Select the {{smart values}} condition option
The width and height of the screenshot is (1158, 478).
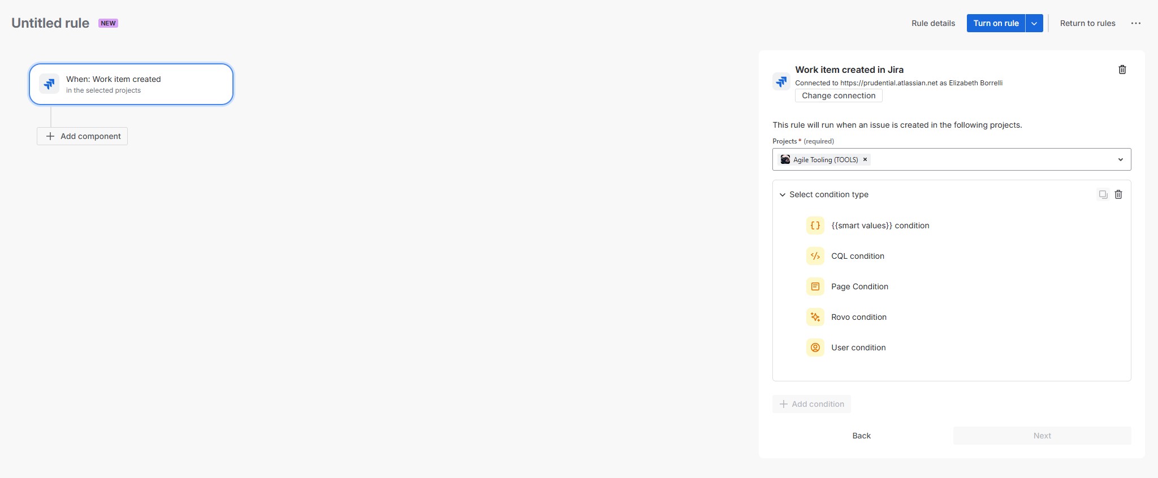[880, 225]
